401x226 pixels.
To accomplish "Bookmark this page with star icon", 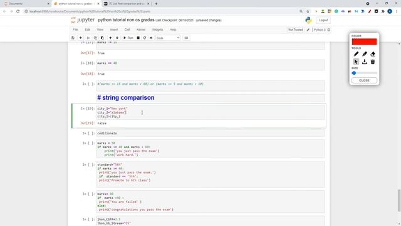I will click(x=308, y=11).
